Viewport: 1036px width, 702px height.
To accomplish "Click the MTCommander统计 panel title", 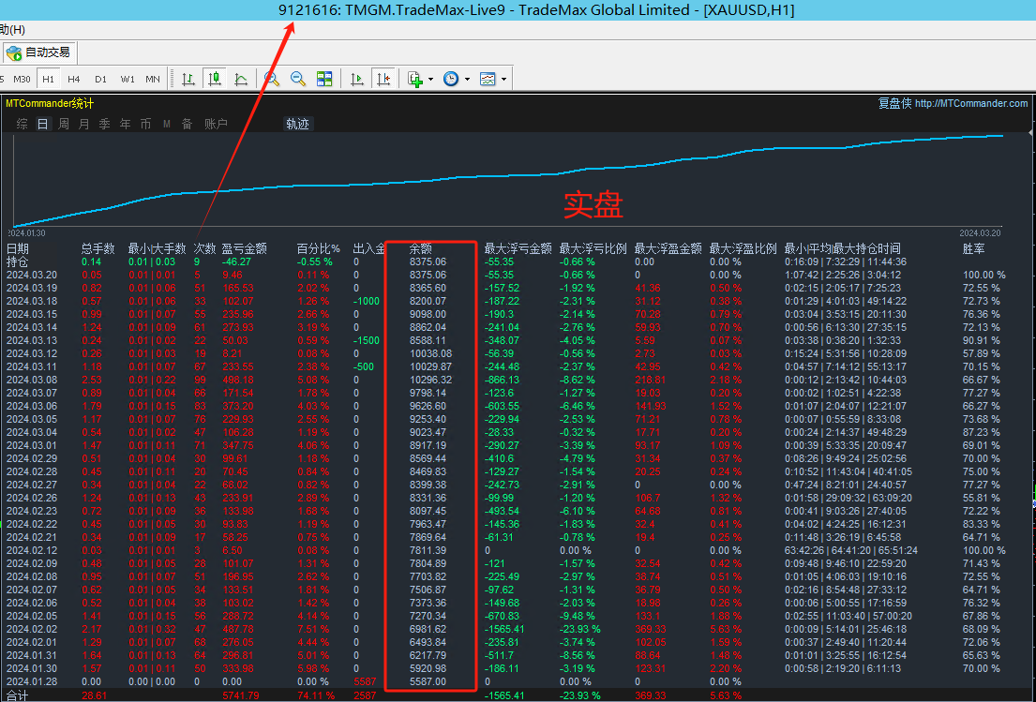I will (50, 103).
